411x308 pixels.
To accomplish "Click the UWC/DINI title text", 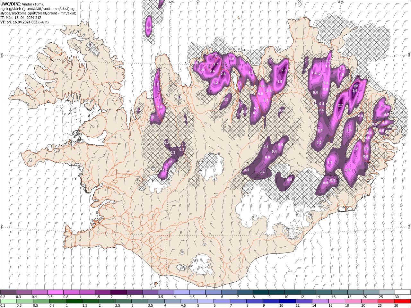I will (10, 4).
